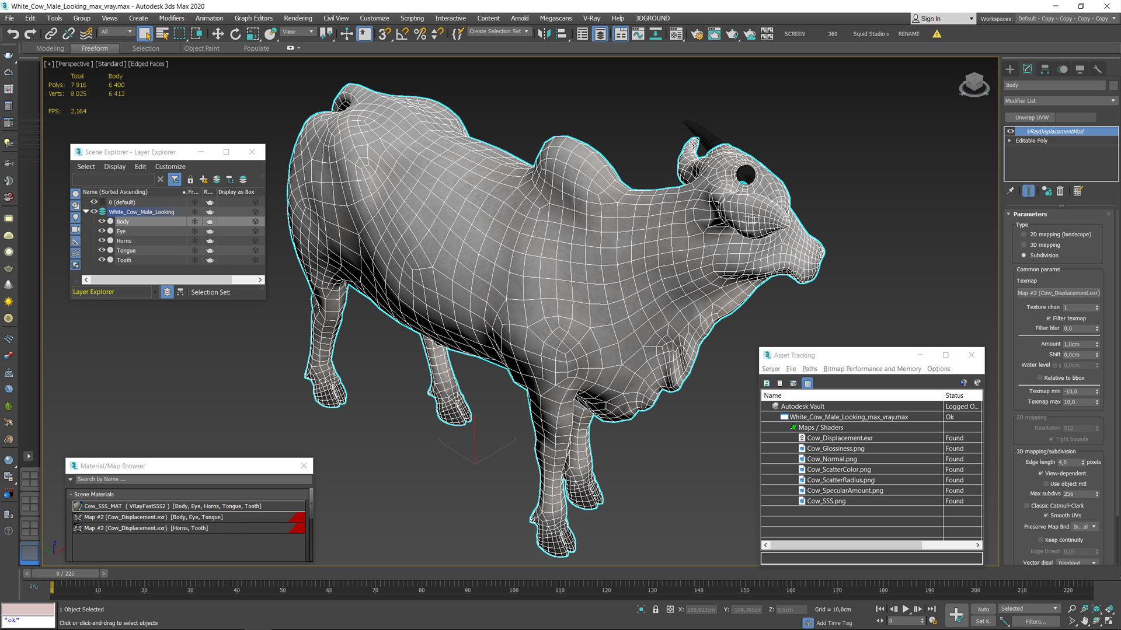
Task: Click the ViewCube in the viewport
Action: click(974, 83)
